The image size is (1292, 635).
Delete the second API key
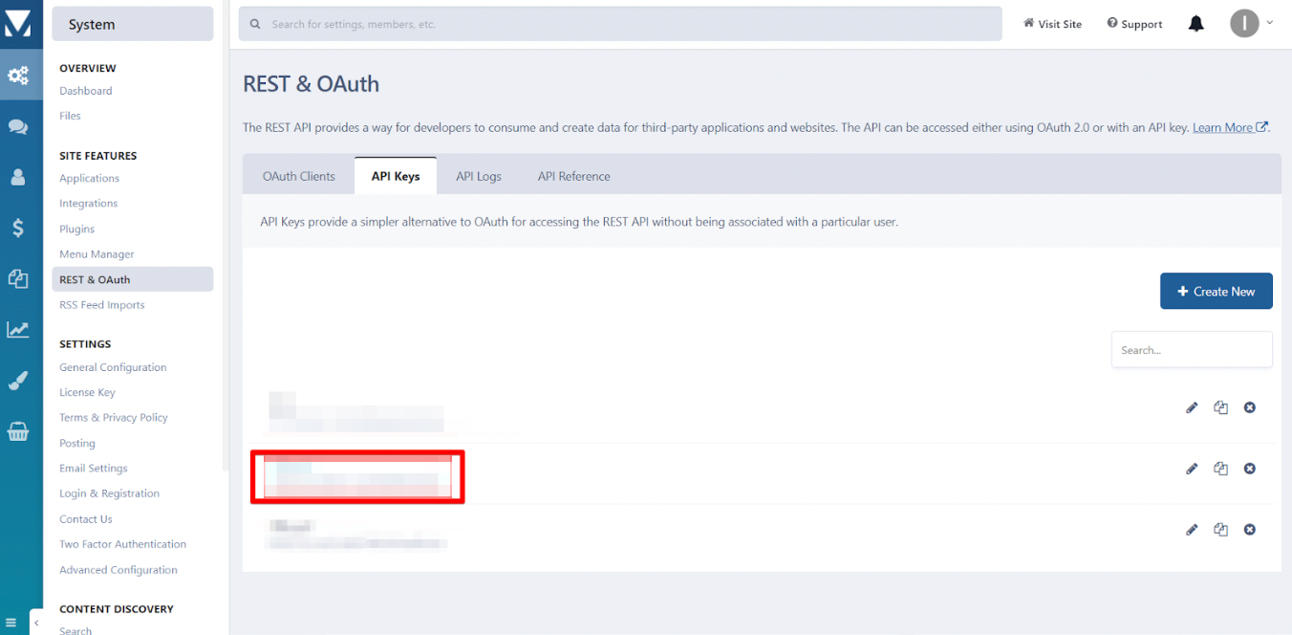click(x=1249, y=469)
